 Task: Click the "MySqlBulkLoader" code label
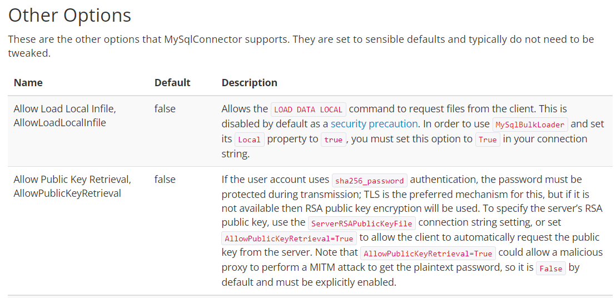tap(530, 125)
